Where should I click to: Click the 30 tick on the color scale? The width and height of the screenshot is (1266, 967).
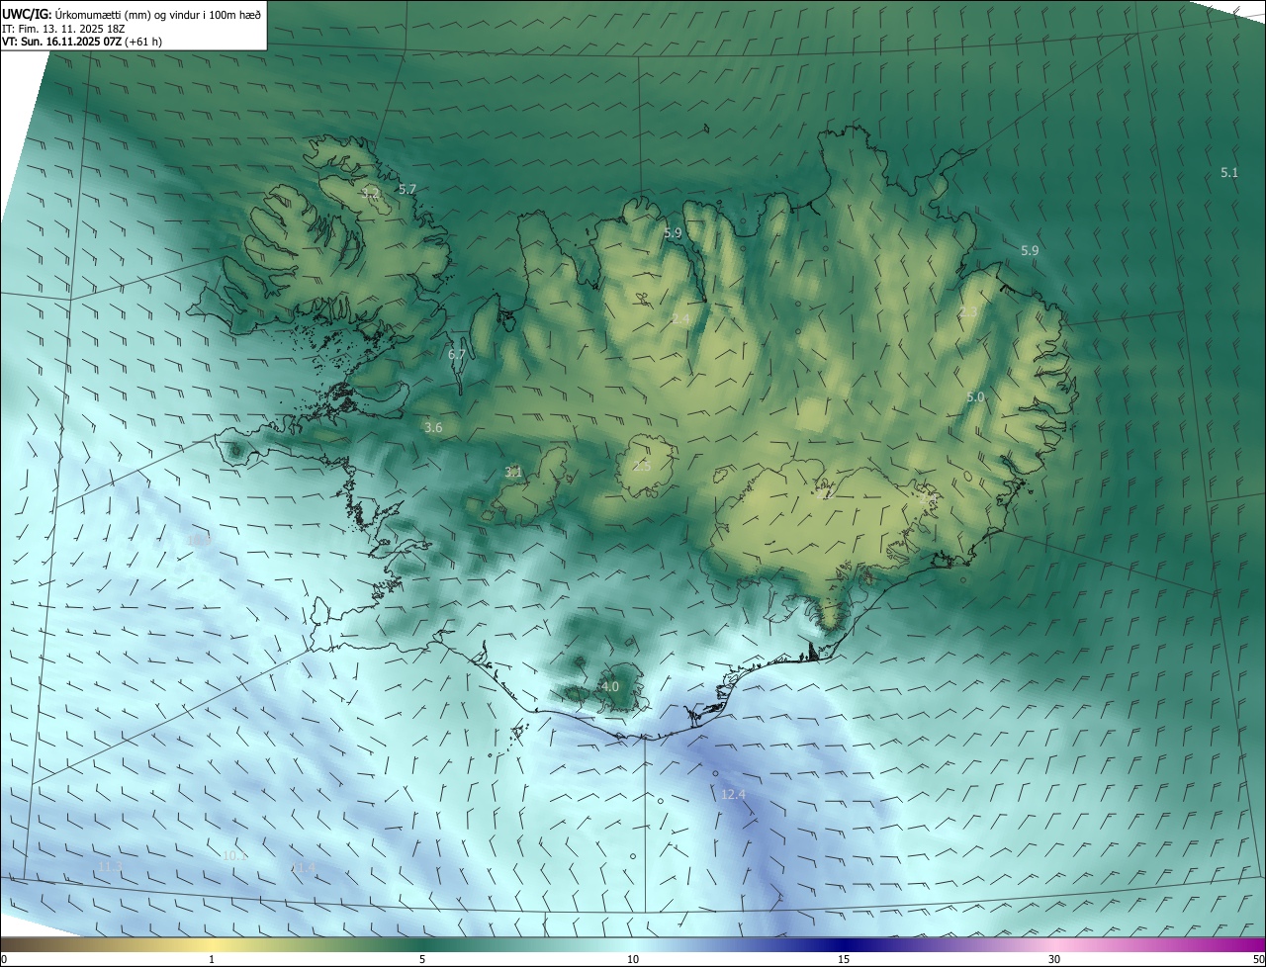1054,959
